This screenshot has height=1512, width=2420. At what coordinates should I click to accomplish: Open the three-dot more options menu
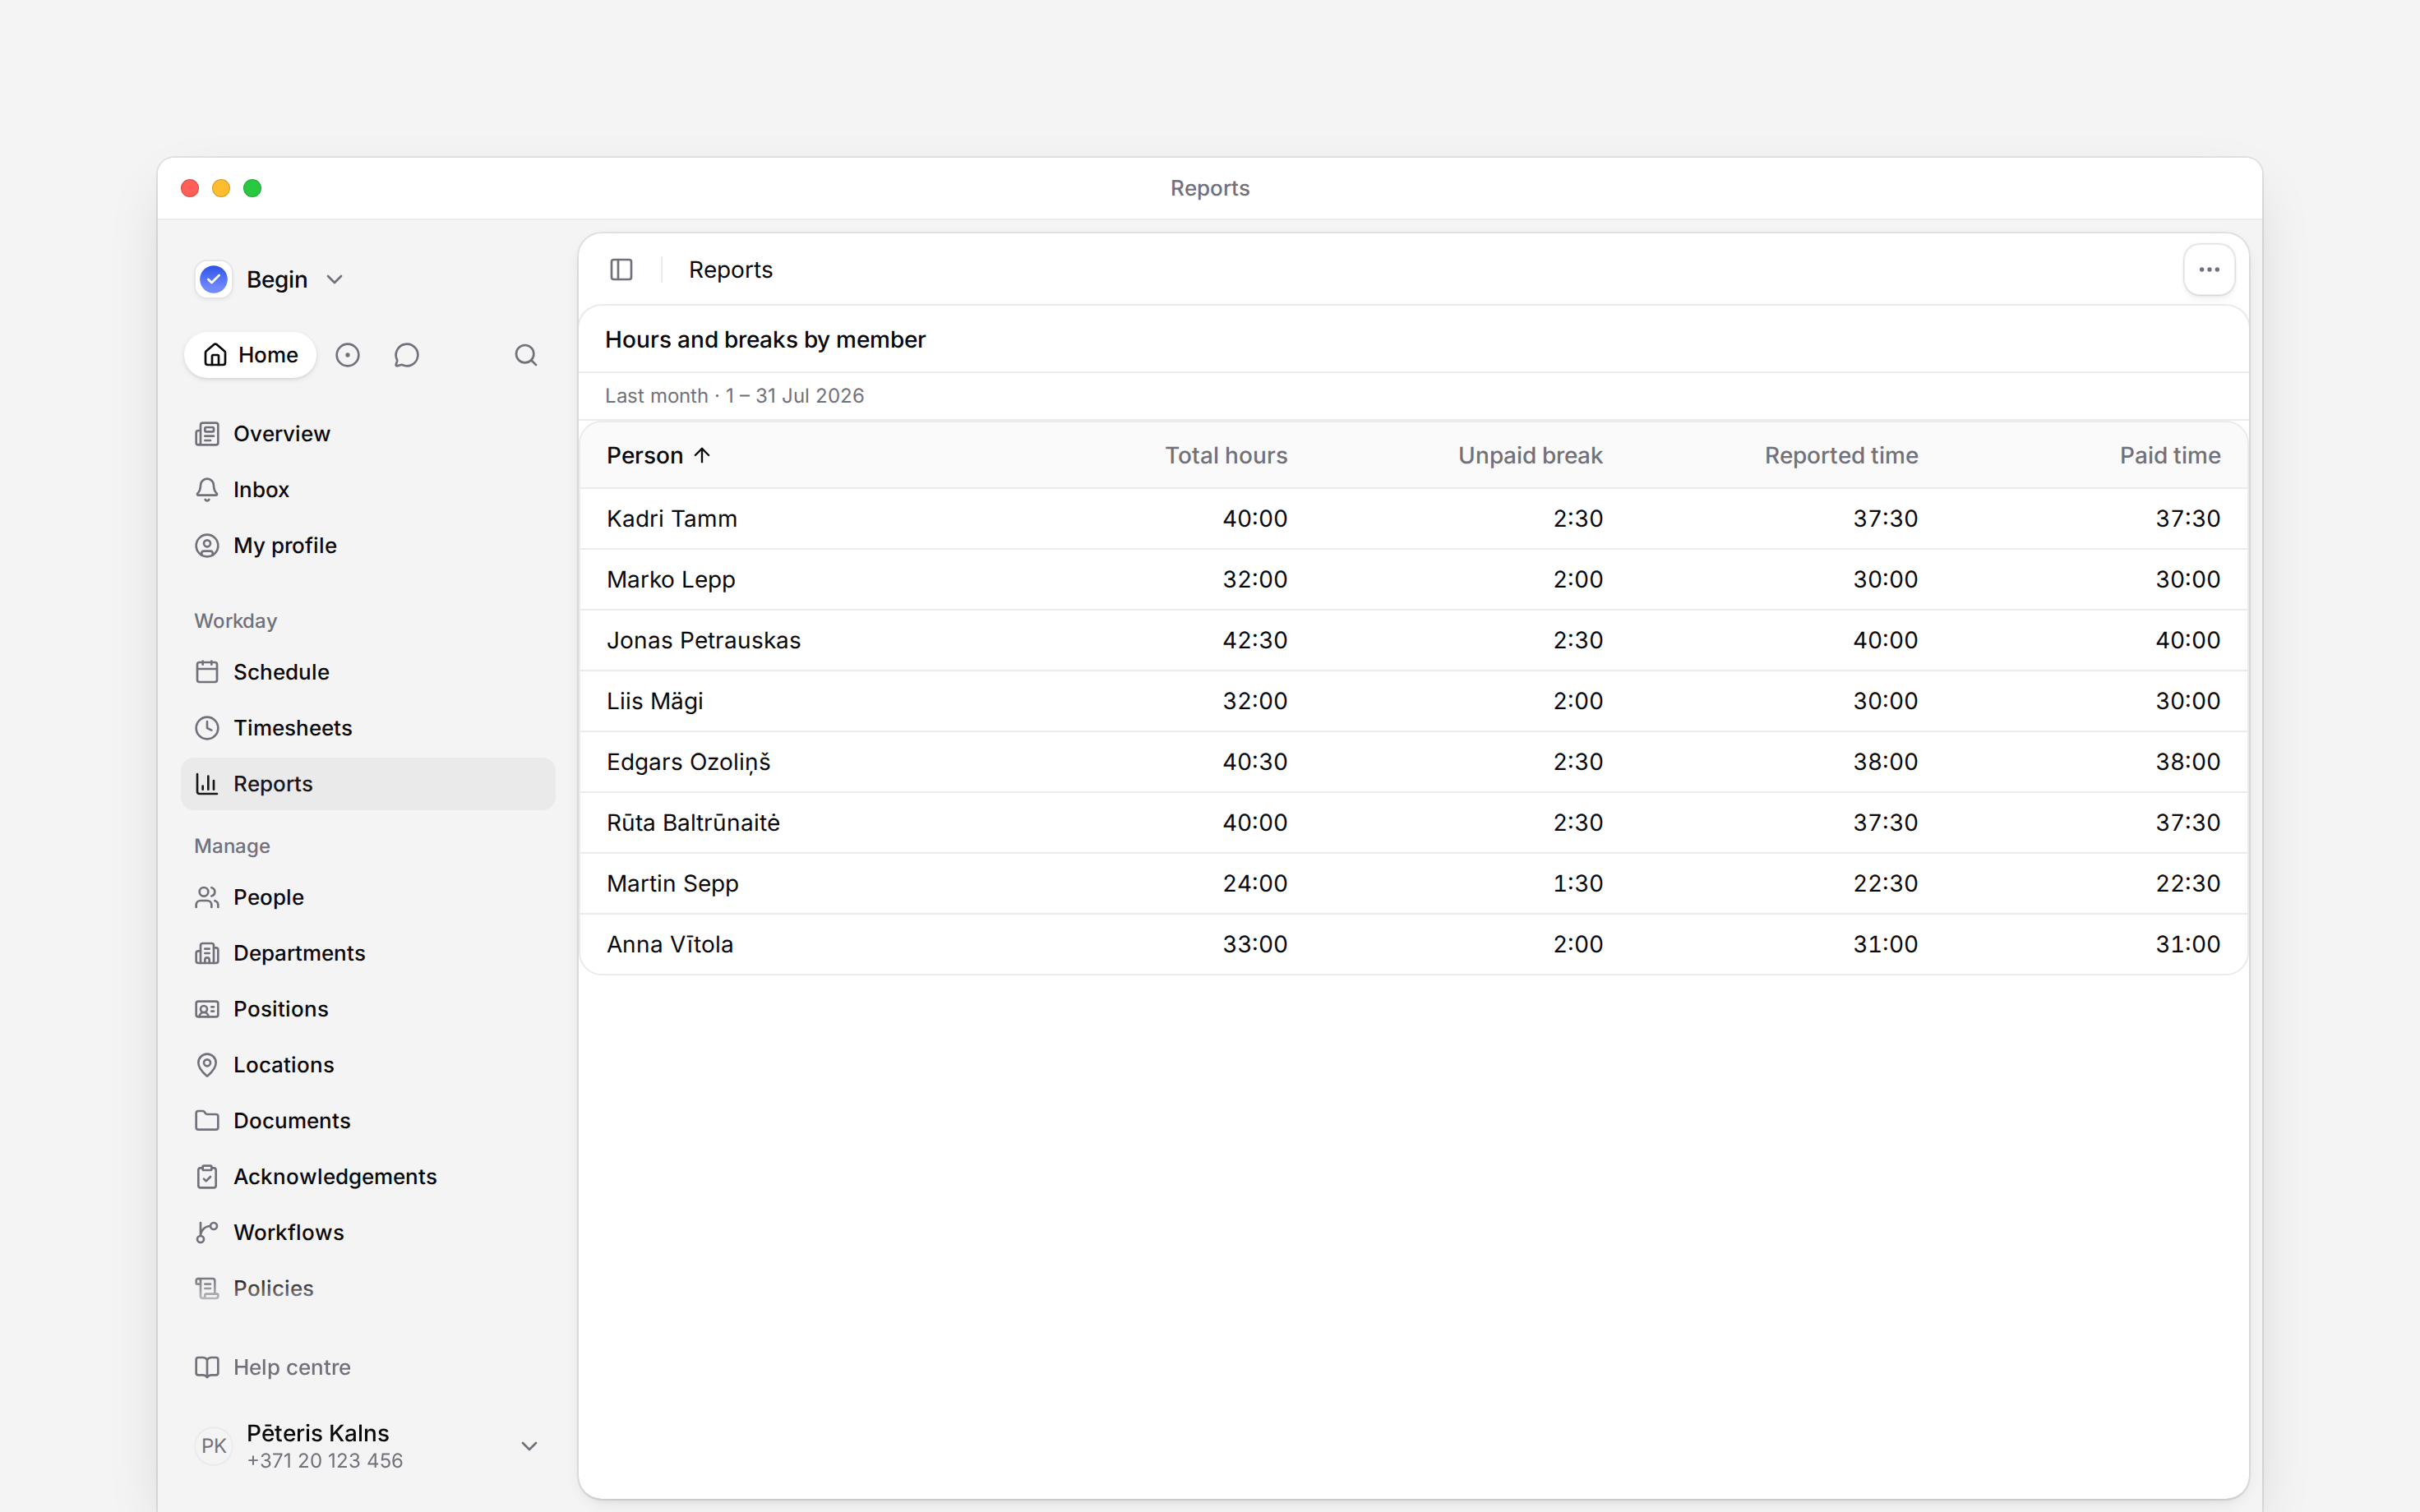click(2209, 270)
